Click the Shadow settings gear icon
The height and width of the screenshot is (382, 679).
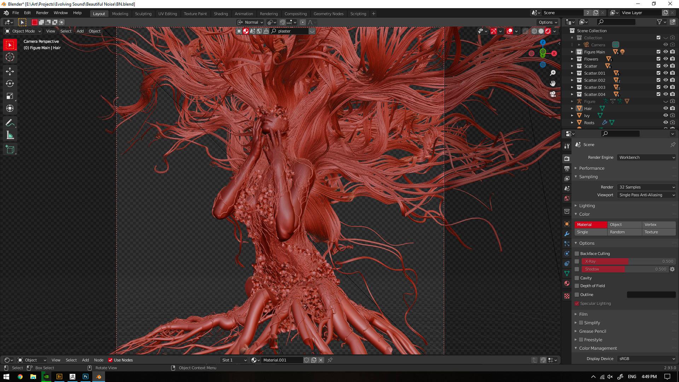(x=672, y=269)
